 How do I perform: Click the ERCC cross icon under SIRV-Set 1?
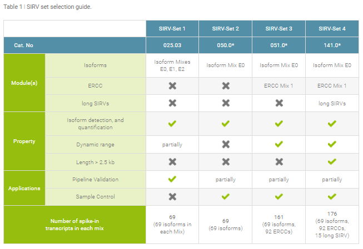point(172,86)
